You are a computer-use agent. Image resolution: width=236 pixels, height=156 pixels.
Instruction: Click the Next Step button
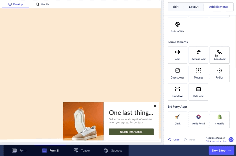pyautogui.click(x=221, y=151)
